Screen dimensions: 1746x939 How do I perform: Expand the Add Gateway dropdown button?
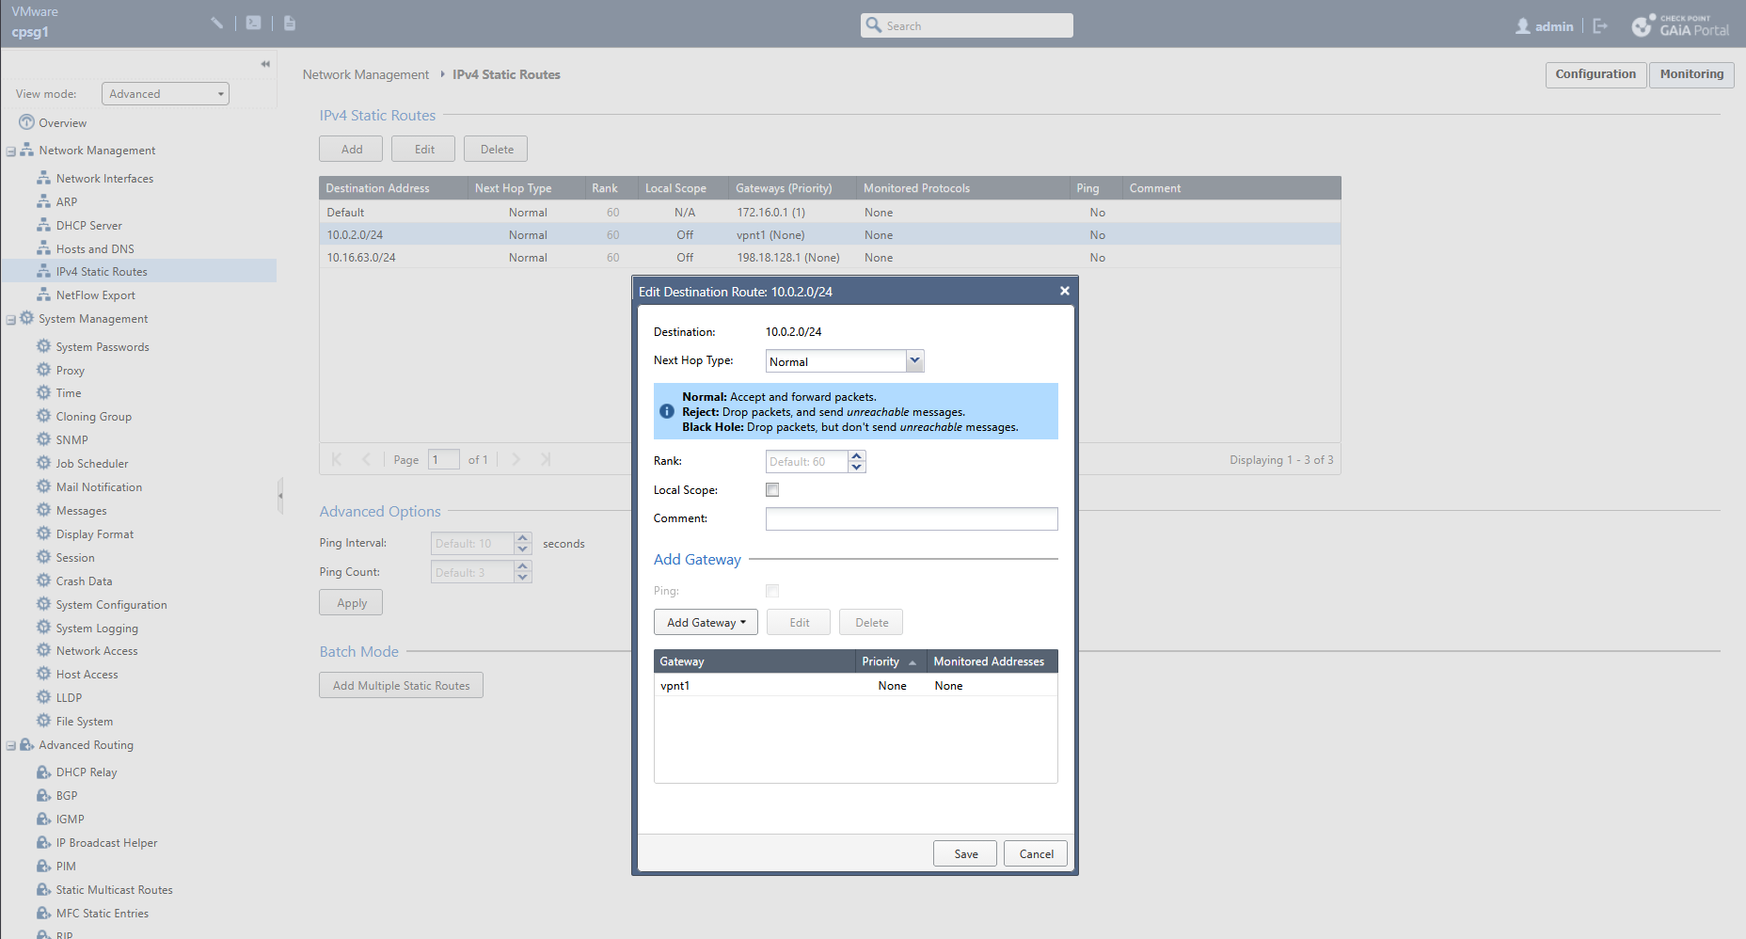click(706, 623)
